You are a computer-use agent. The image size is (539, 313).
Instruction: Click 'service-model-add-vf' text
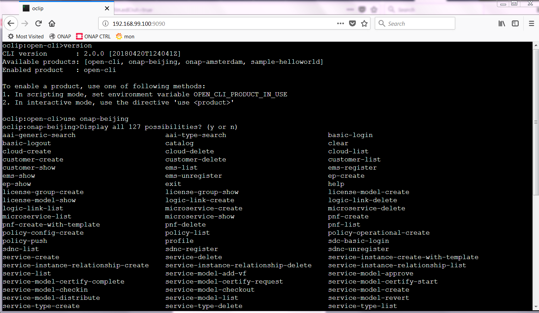pyautogui.click(x=206, y=273)
